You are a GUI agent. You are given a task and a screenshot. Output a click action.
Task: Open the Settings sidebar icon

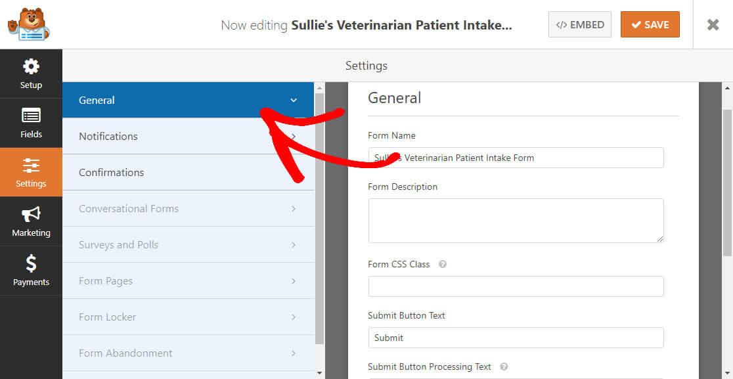click(x=31, y=171)
